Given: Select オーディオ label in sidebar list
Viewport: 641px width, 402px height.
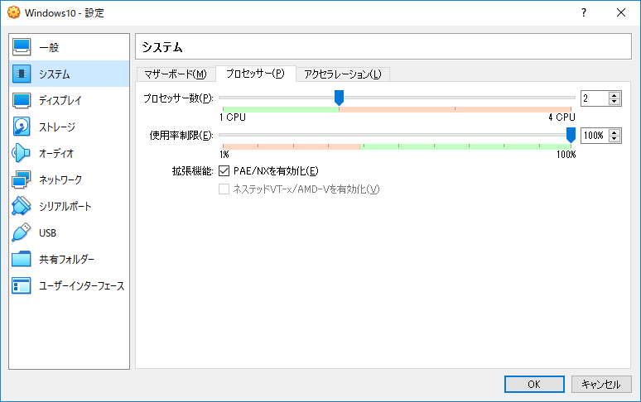Looking at the screenshot, I should click(x=56, y=154).
